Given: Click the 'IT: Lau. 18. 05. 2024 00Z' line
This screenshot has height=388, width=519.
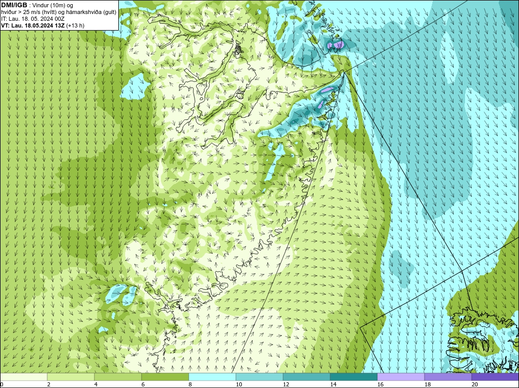Looking at the screenshot, I should pyautogui.click(x=33, y=19).
